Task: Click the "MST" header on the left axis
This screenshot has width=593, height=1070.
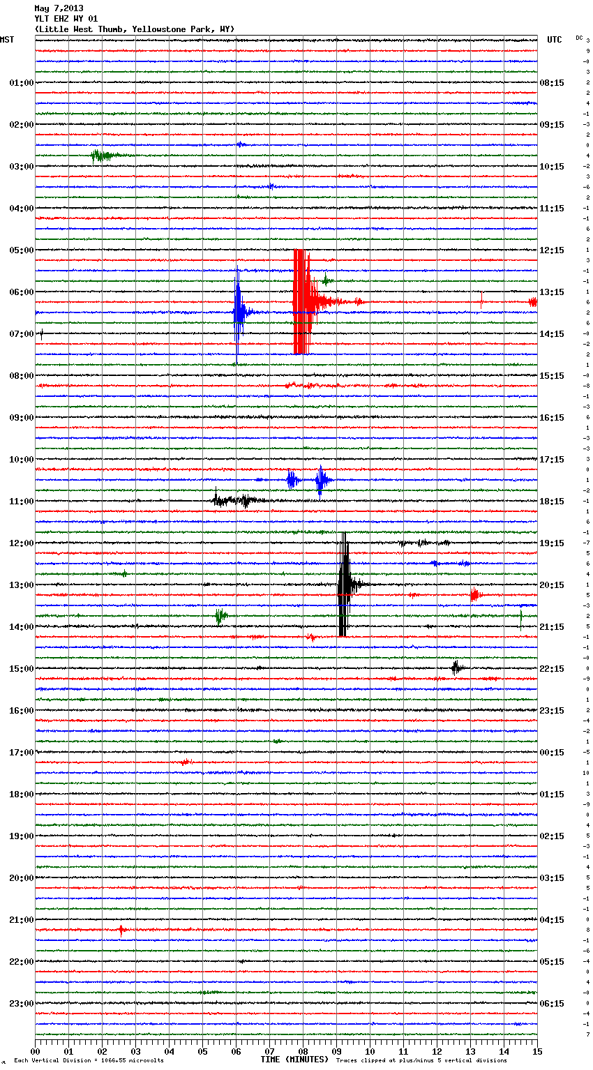Action: (7, 40)
